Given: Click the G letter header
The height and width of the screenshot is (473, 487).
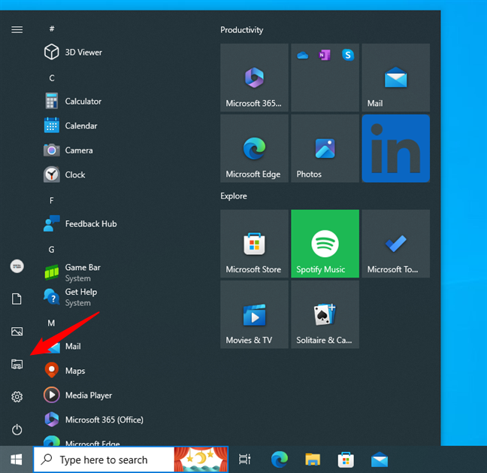Looking at the screenshot, I should [x=52, y=250].
